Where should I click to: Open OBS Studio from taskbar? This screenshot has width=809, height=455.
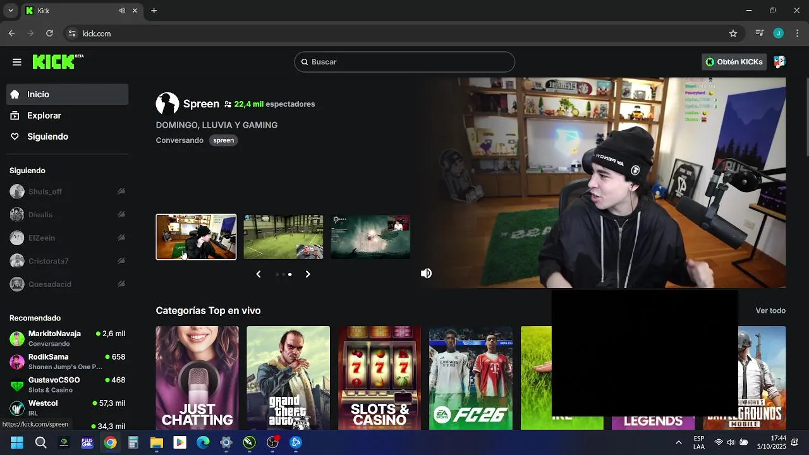[x=272, y=442]
